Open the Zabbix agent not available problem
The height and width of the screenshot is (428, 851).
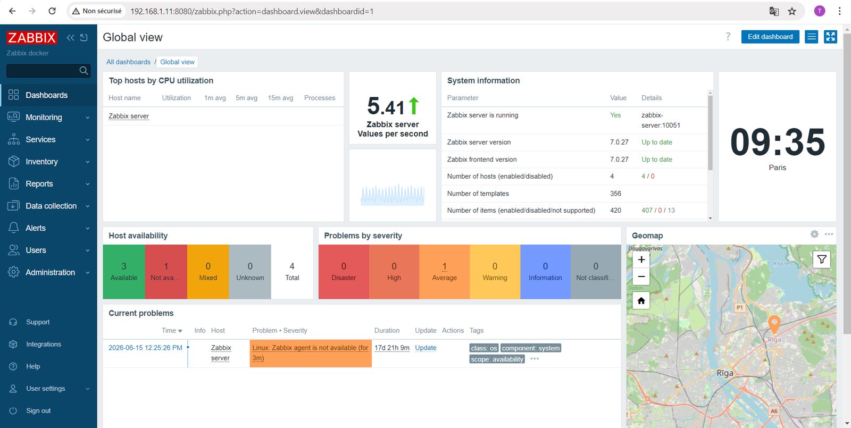[310, 353]
